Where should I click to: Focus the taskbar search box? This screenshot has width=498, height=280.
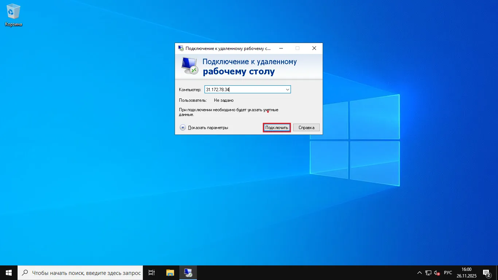click(81, 273)
